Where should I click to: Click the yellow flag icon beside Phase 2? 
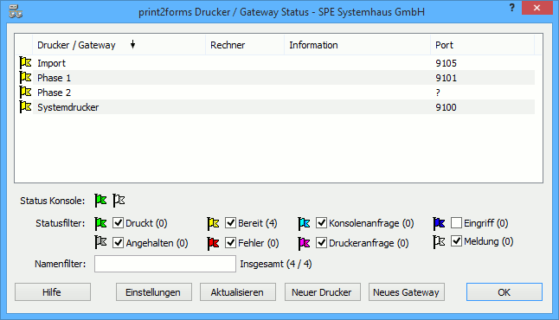pyautogui.click(x=25, y=92)
